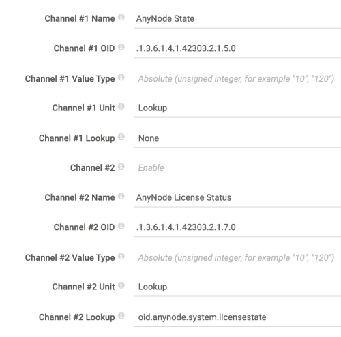341x337 pixels.
Task: Show help for Channel #2 Value Type
Action: [121, 256]
